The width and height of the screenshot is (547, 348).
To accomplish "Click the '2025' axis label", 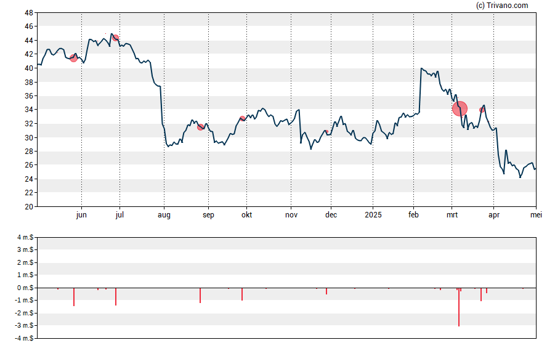I will pos(373,215).
